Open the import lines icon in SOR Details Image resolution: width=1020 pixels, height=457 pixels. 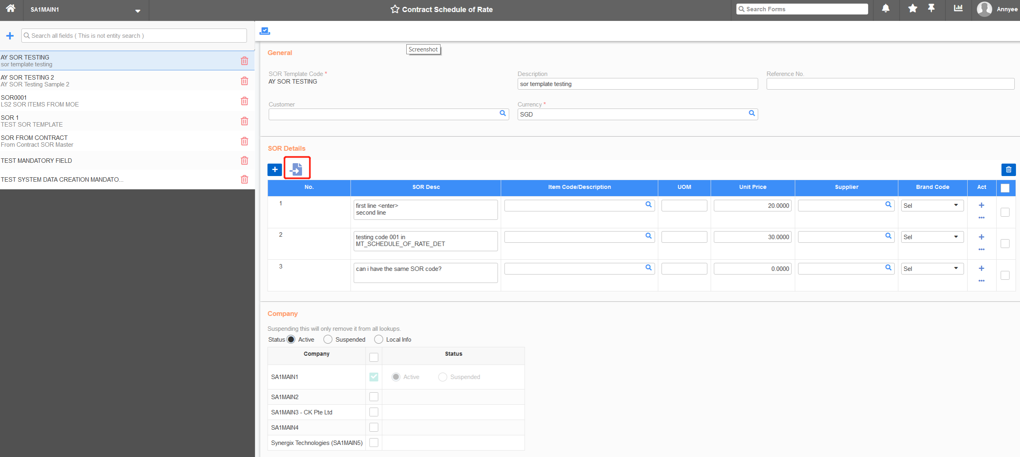pyautogui.click(x=297, y=169)
